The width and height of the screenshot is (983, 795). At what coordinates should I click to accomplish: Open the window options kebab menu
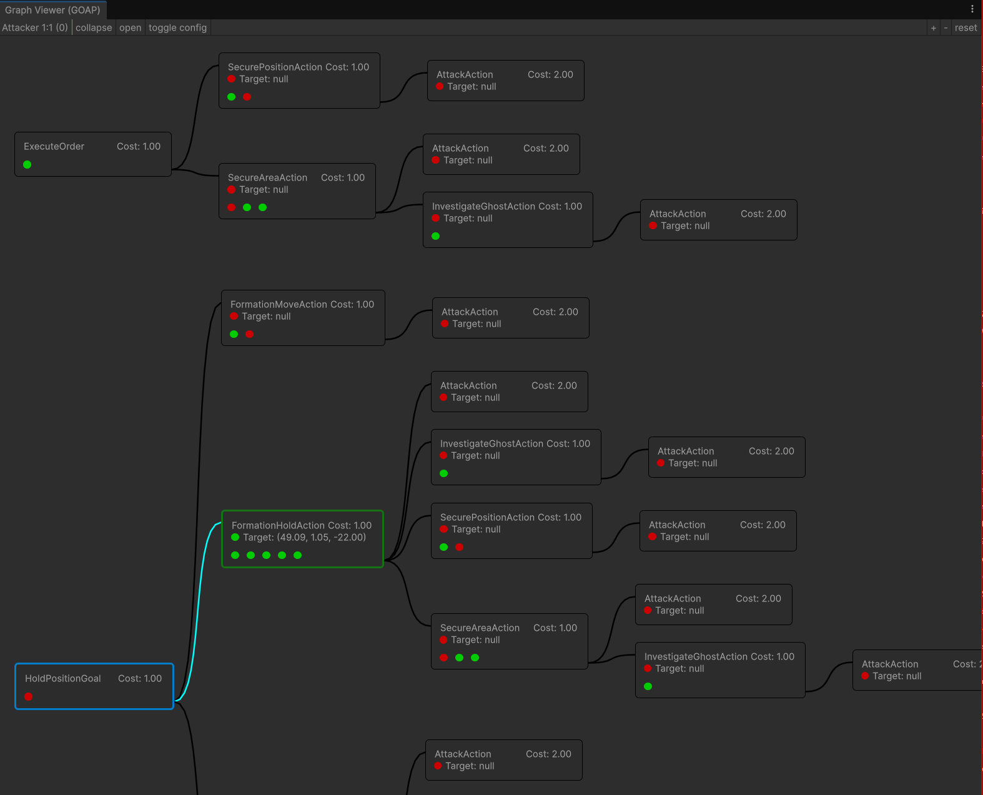tap(972, 9)
